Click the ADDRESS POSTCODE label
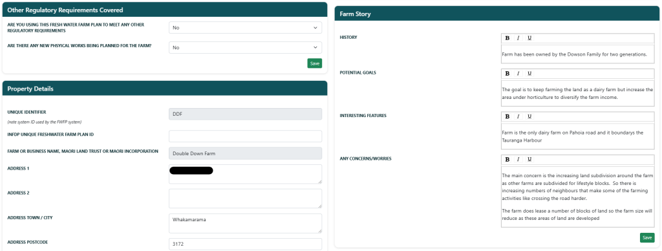The image size is (662, 251). pyautogui.click(x=28, y=243)
